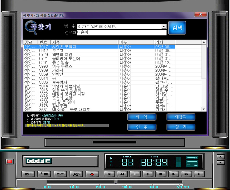Select the song row 가라지
The width and height of the screenshot is (230, 190).
(x=100, y=70)
